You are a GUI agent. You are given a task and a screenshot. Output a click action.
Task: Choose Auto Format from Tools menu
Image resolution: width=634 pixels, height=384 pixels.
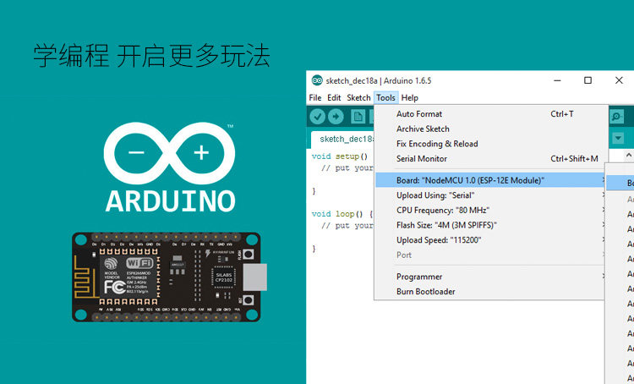point(491,114)
